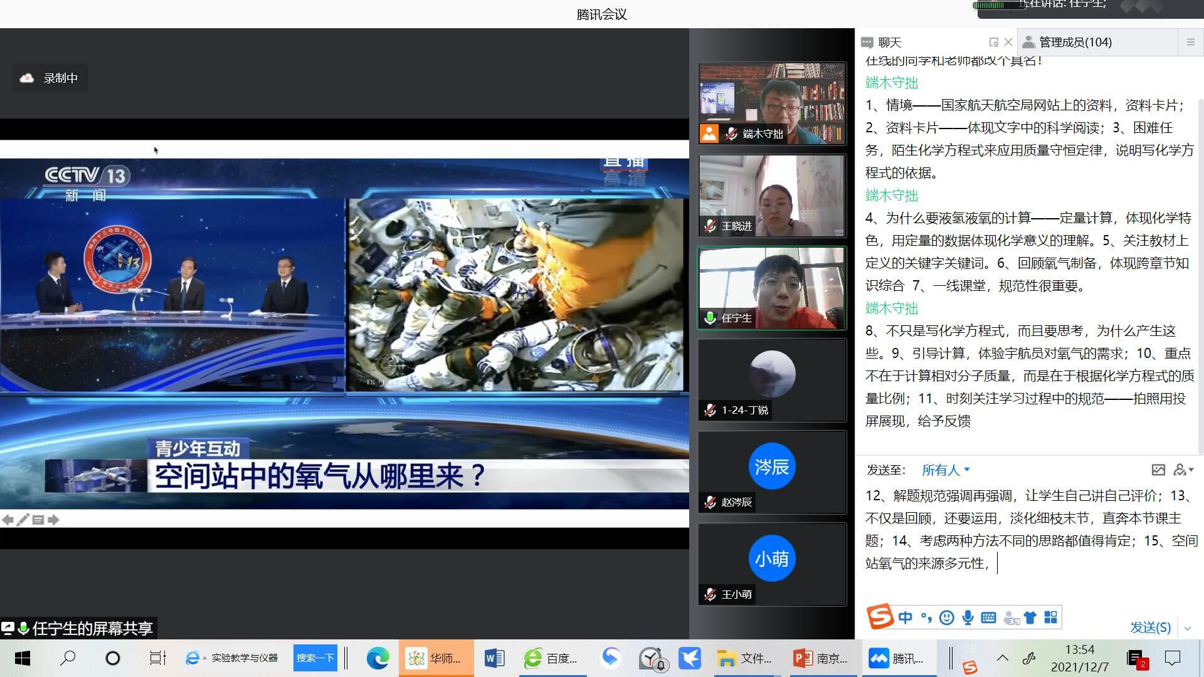Open Task View on taskbar

(x=157, y=658)
